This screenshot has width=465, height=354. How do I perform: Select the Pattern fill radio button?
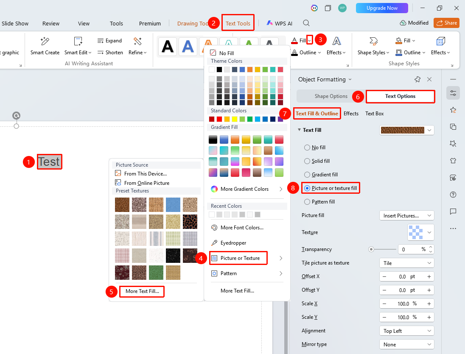click(307, 202)
